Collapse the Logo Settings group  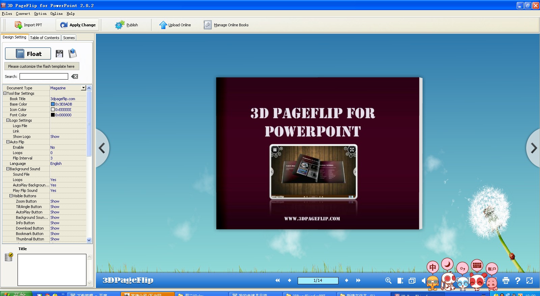point(8,120)
